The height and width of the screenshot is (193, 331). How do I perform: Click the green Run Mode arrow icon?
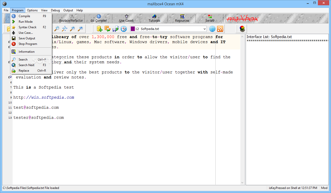pyautogui.click(x=14, y=22)
